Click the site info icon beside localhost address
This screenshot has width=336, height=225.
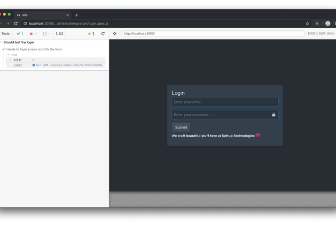(25, 23)
